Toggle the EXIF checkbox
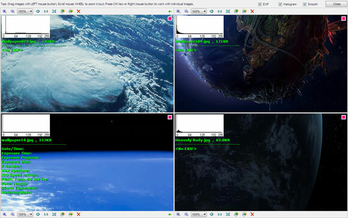The image size is (348, 218). click(260, 4)
